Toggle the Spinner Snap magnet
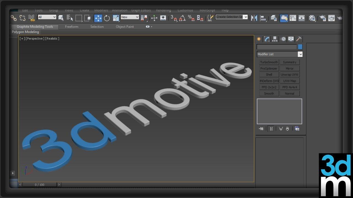 pos(200,18)
